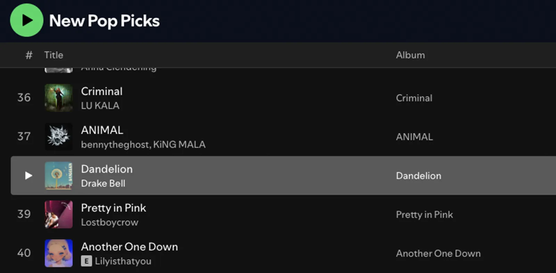Click the Album column header

(410, 55)
